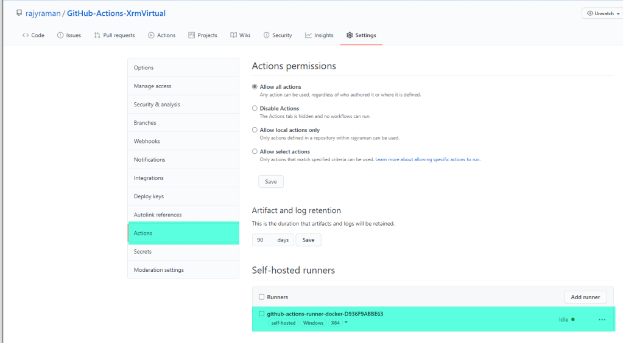Click the Security shield icon
The width and height of the screenshot is (623, 343).
[x=266, y=35]
